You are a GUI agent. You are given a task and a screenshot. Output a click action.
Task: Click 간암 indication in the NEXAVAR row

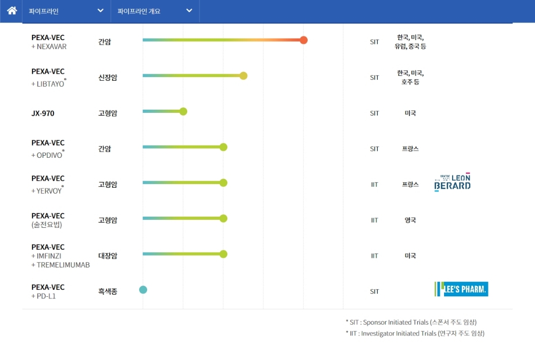pos(104,42)
